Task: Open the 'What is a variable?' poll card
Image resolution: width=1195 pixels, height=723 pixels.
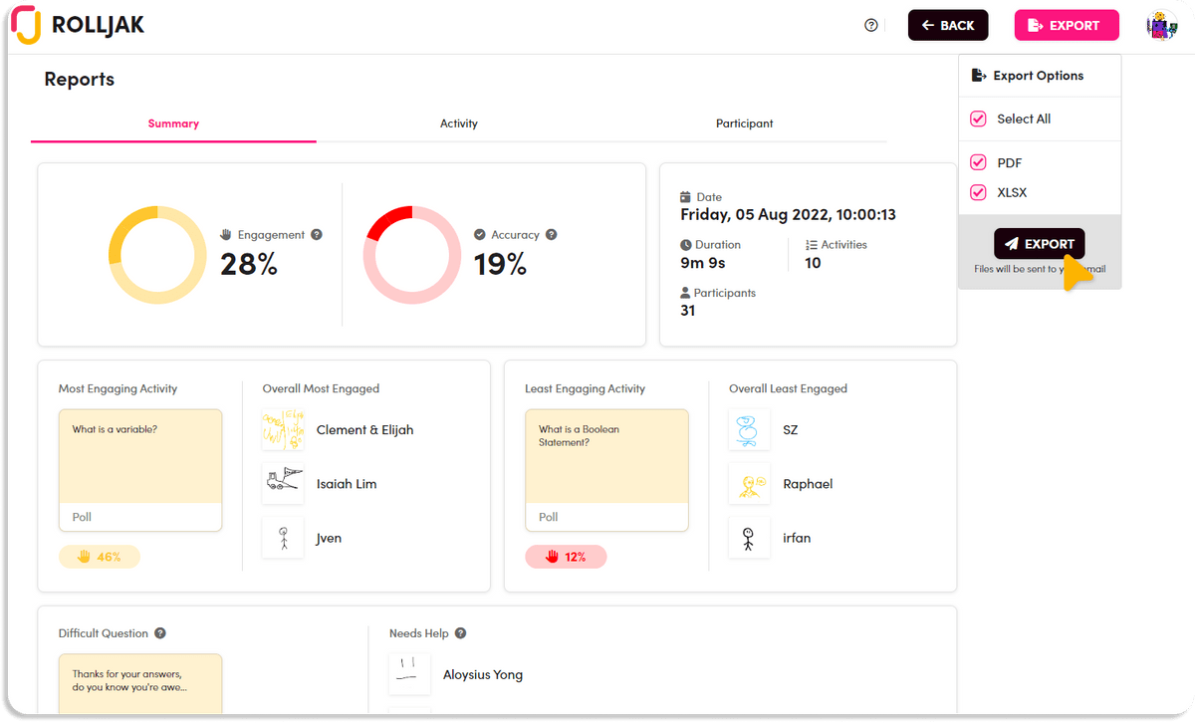Action: point(140,470)
